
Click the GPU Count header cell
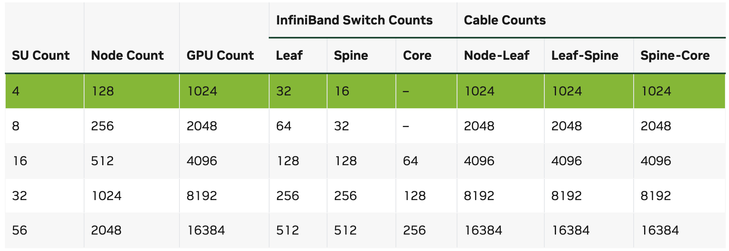(x=220, y=55)
